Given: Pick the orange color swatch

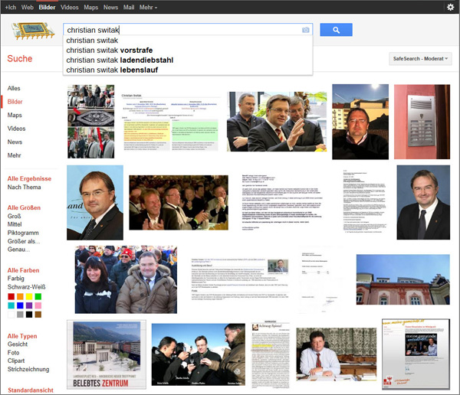Looking at the screenshot, I should 20,296.
